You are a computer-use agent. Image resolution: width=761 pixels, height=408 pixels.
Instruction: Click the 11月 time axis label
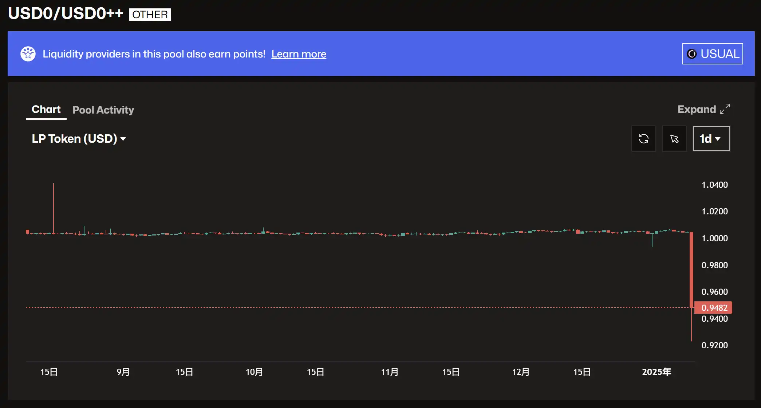(x=390, y=372)
